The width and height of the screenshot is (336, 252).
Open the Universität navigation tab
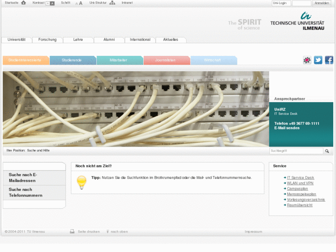point(17,40)
